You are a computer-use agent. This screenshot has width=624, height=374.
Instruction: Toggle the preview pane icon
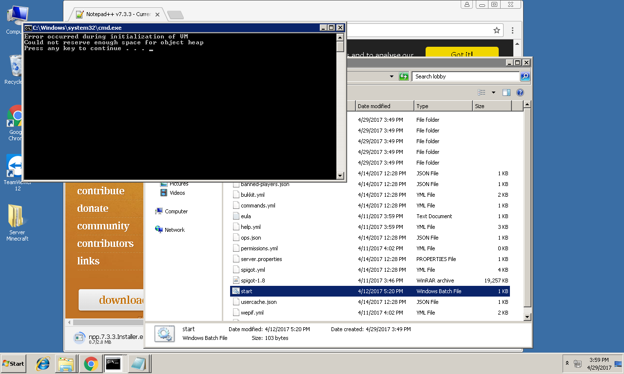tap(507, 93)
